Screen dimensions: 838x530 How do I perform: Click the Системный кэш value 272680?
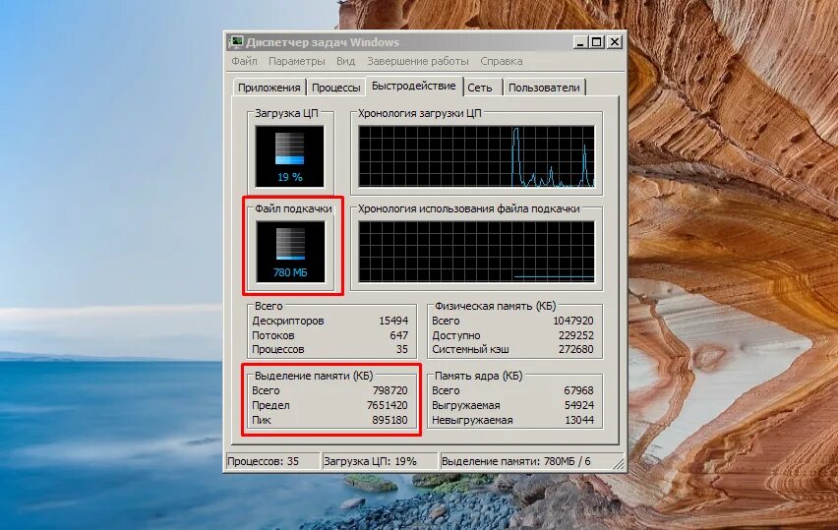(575, 349)
